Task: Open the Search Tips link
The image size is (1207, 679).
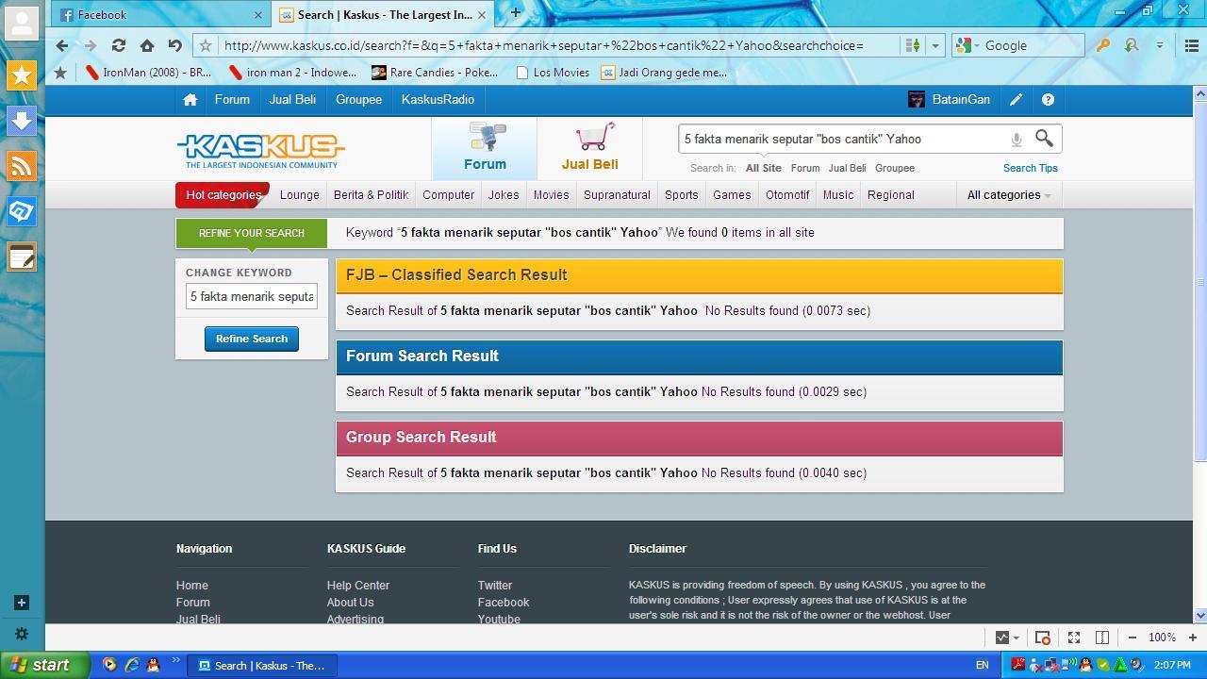Action: 1030,168
